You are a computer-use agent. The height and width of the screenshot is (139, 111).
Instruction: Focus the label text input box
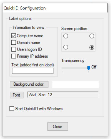coord(33,71)
